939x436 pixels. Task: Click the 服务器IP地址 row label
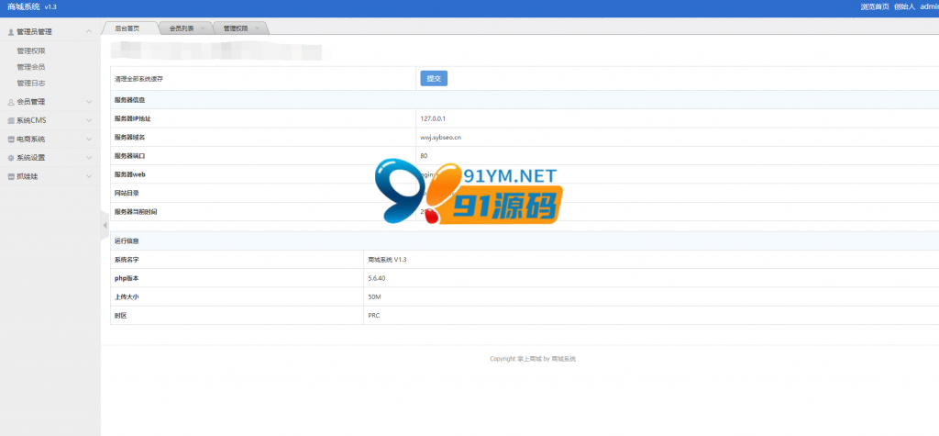pos(132,118)
